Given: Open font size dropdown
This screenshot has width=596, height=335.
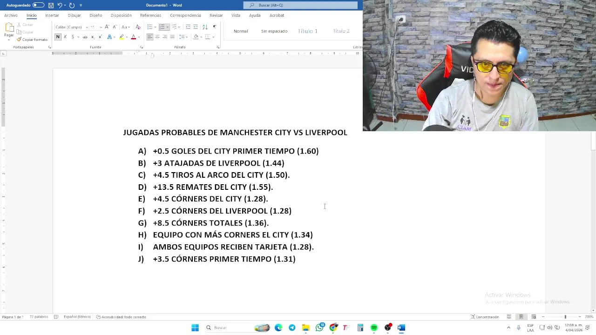Looking at the screenshot, I should [x=101, y=27].
